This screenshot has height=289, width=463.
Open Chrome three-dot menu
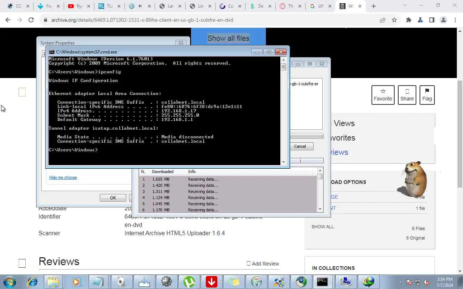coord(455,20)
